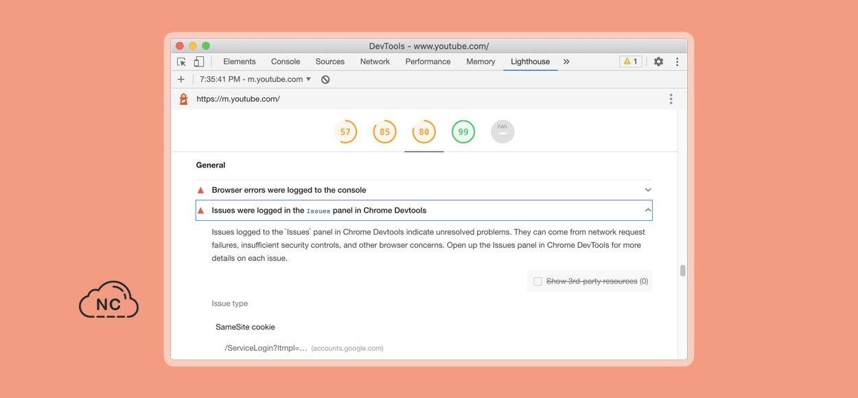Screen dimensions: 858x398
Task: Click the accounts.google.com domain label
Action: point(347,349)
